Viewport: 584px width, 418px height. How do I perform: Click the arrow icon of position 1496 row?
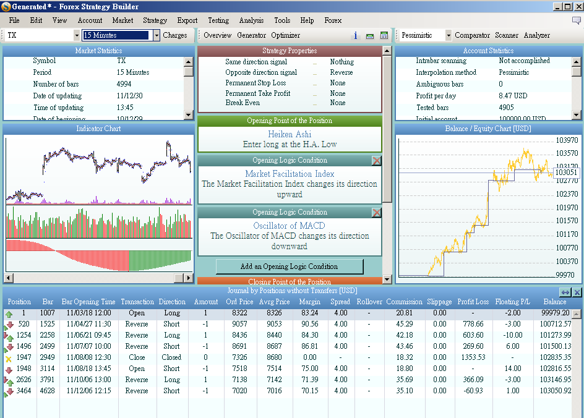(9, 348)
